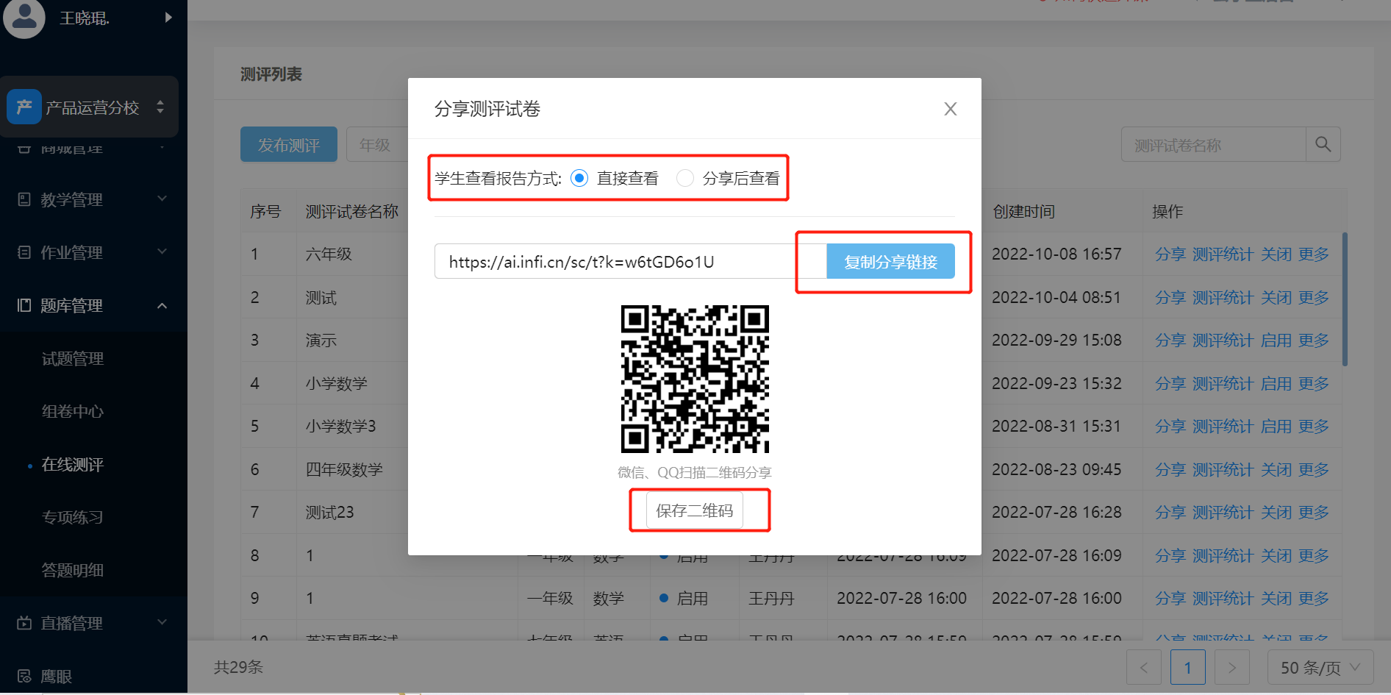
Task: Select the 分享后查看 radio option
Action: 685,178
